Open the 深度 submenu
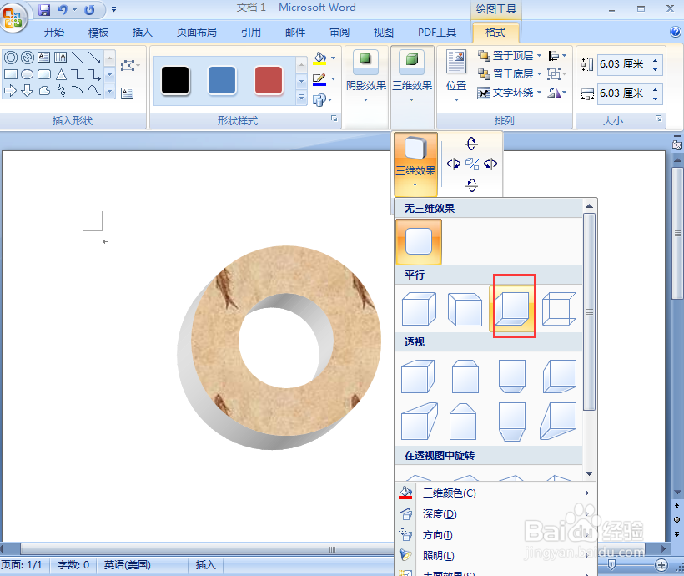The image size is (684, 576). 496,514
